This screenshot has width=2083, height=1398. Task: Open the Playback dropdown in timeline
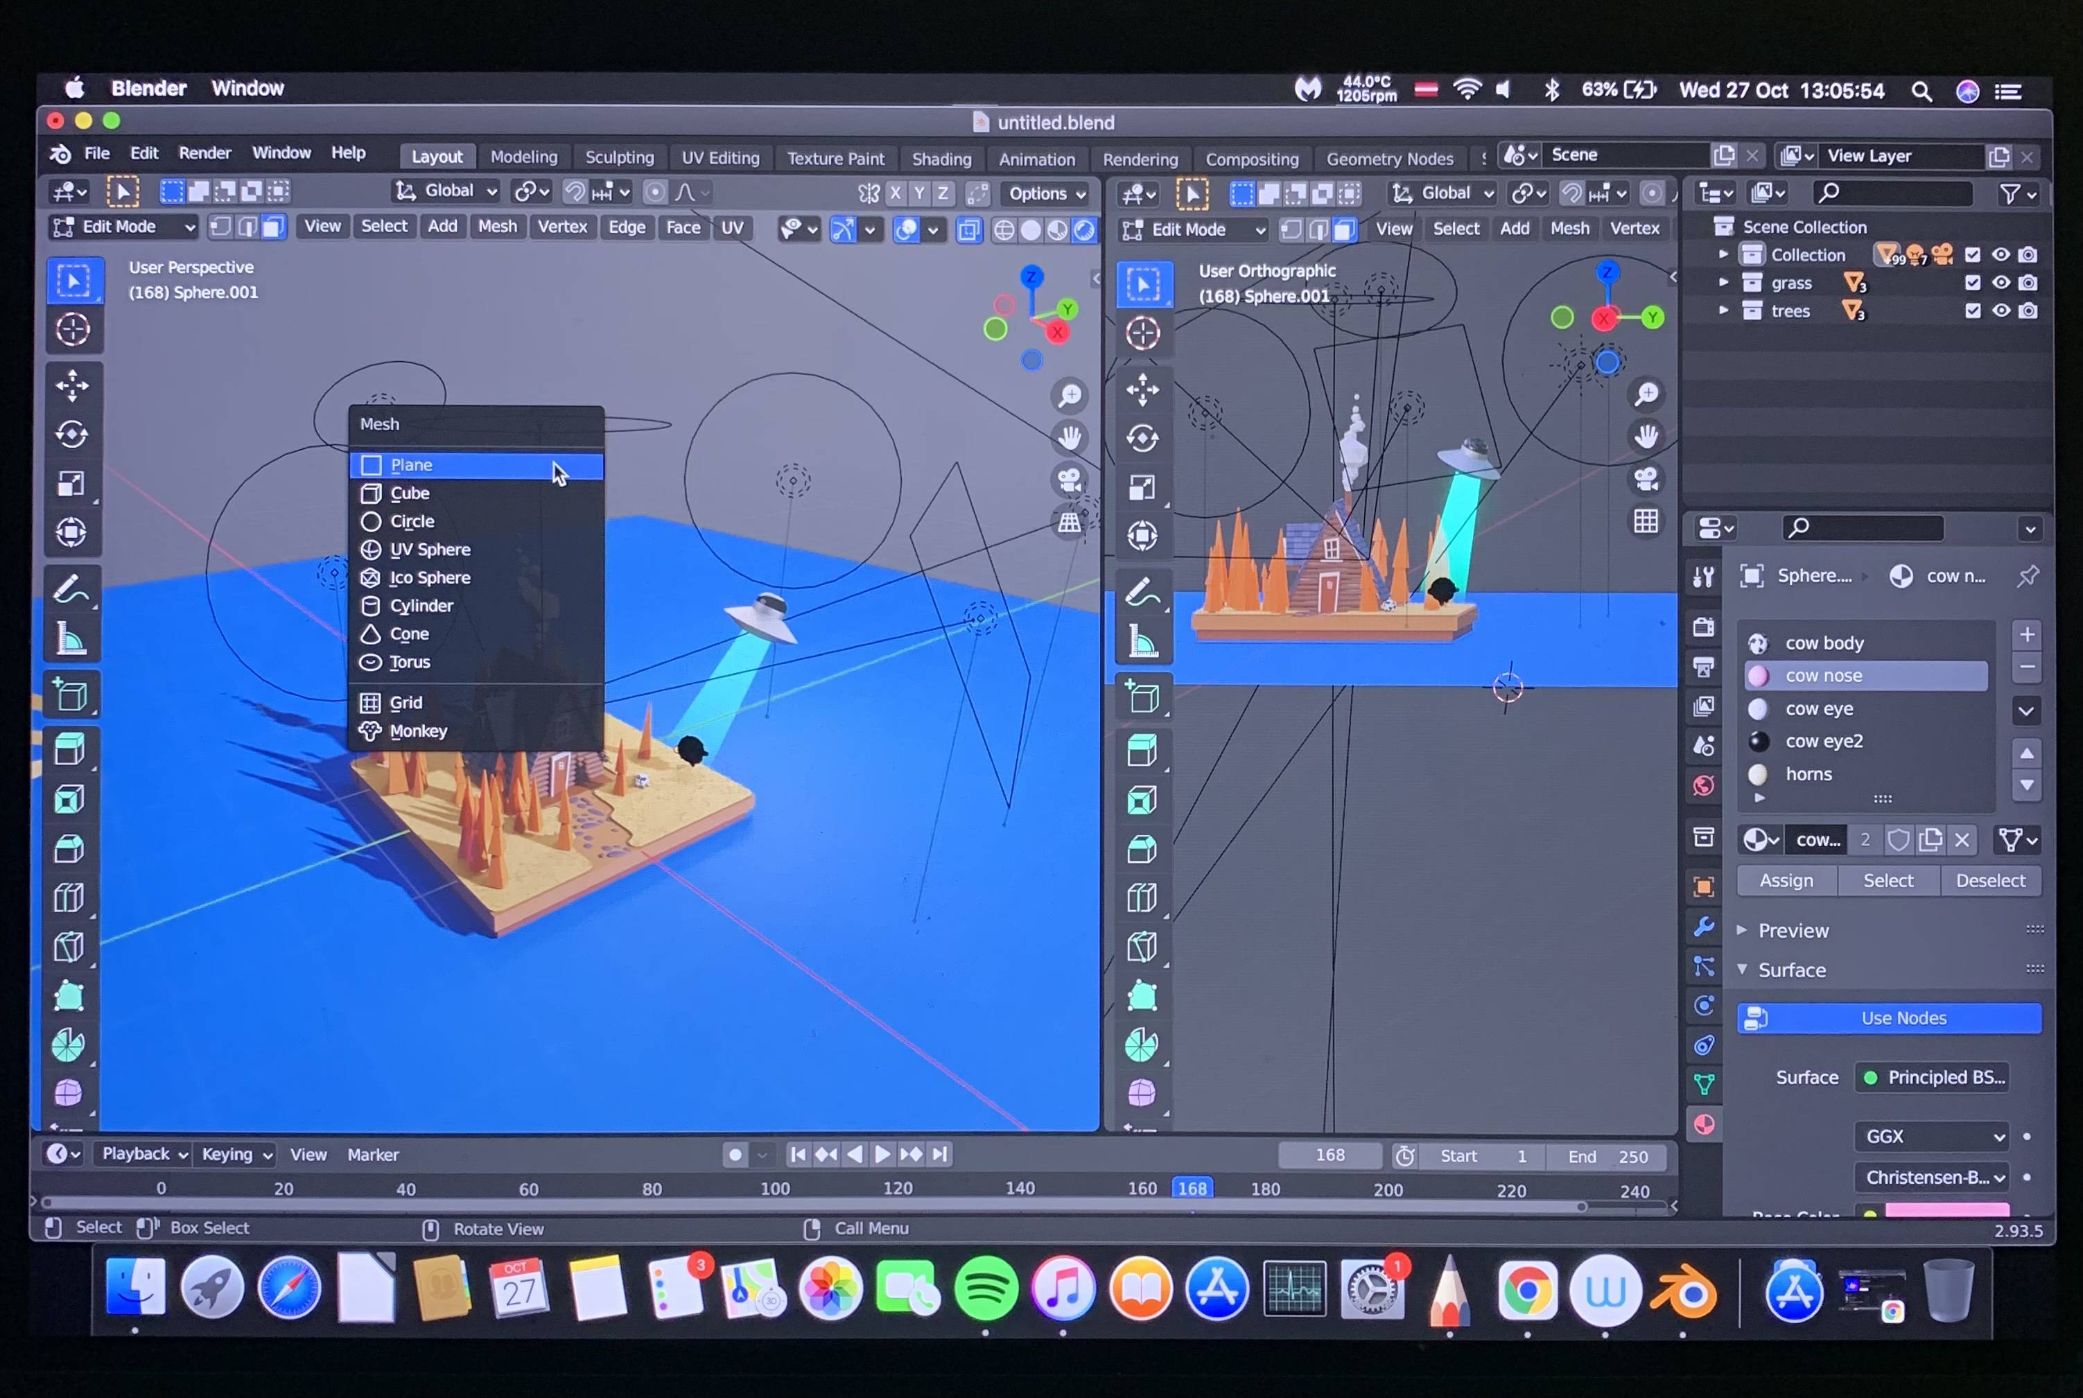(143, 1155)
